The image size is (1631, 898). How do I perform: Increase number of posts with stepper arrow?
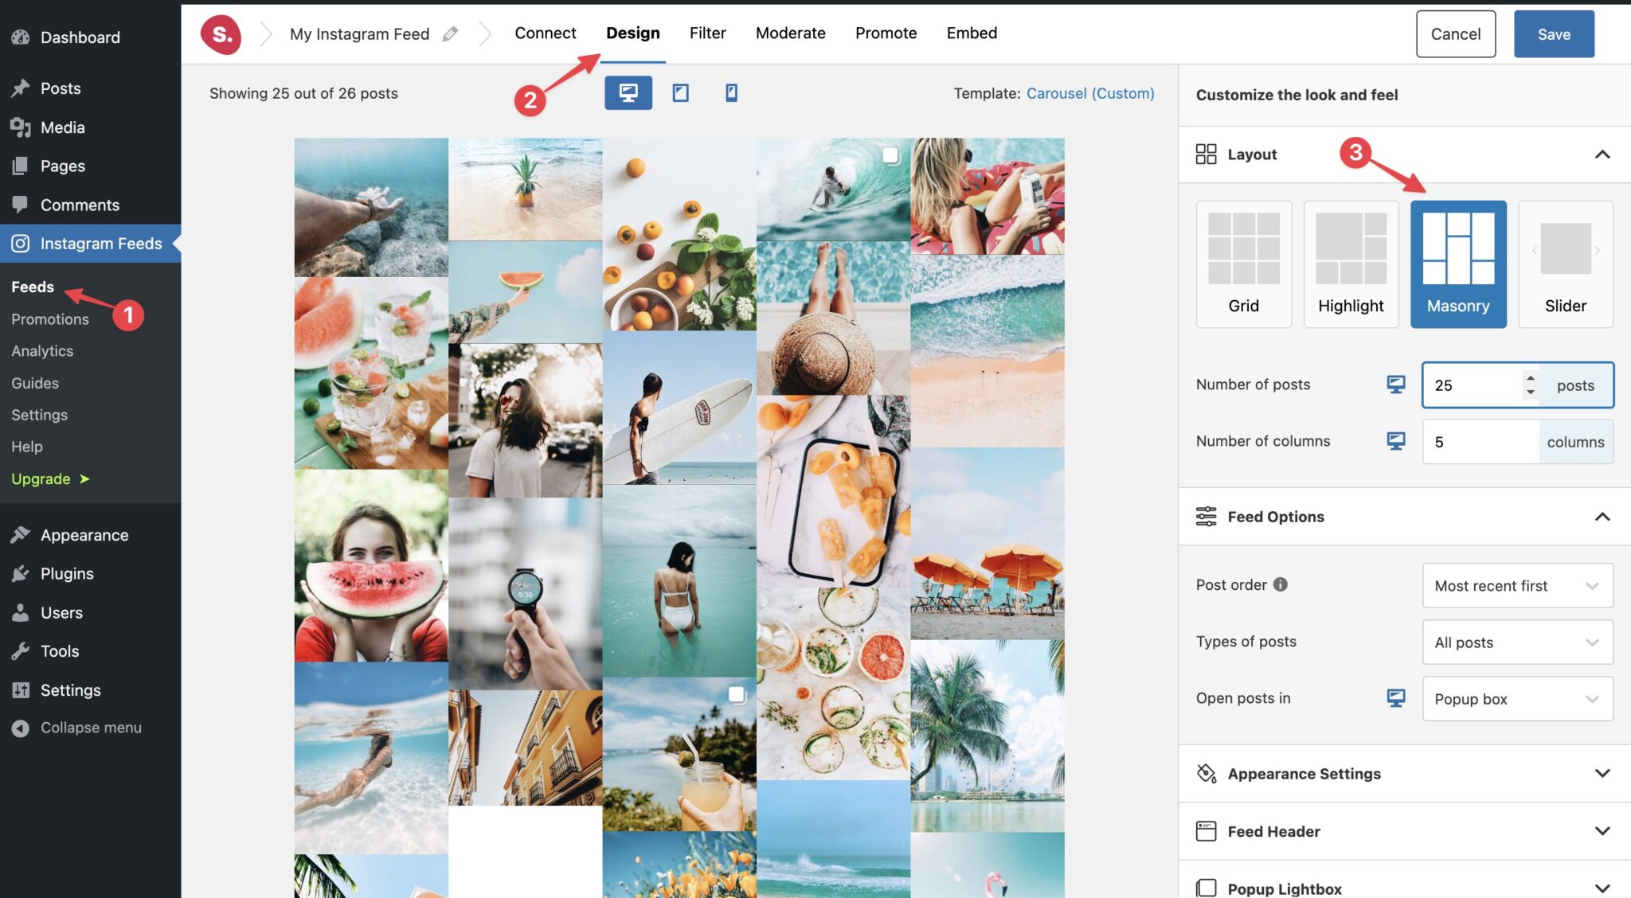(1530, 377)
